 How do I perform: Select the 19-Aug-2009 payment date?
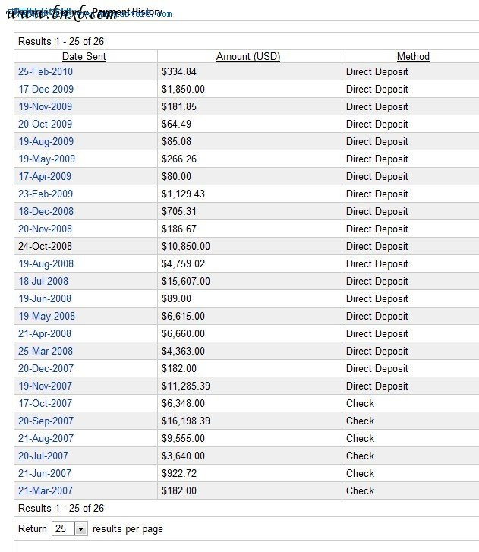coord(46,141)
